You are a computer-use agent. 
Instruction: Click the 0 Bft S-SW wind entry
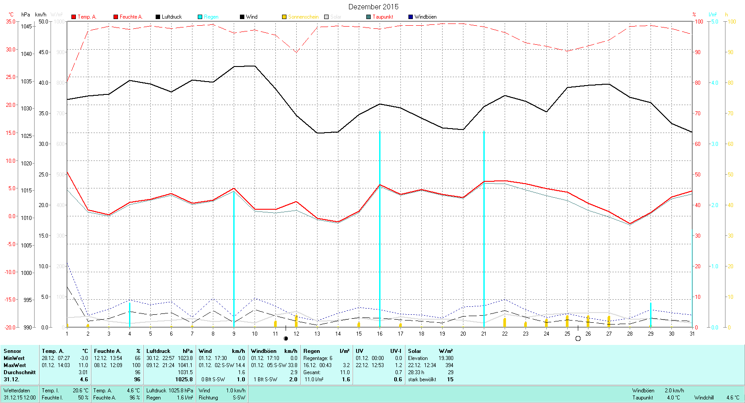(213, 380)
